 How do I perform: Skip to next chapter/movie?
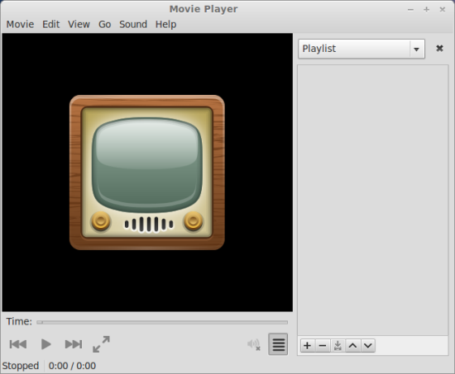[74, 344]
